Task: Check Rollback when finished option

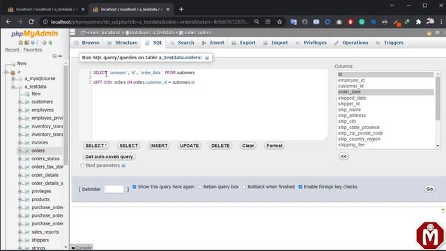Action: pos(244,187)
